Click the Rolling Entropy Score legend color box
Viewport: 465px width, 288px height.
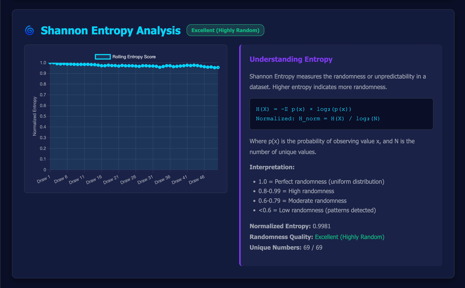[102, 57]
